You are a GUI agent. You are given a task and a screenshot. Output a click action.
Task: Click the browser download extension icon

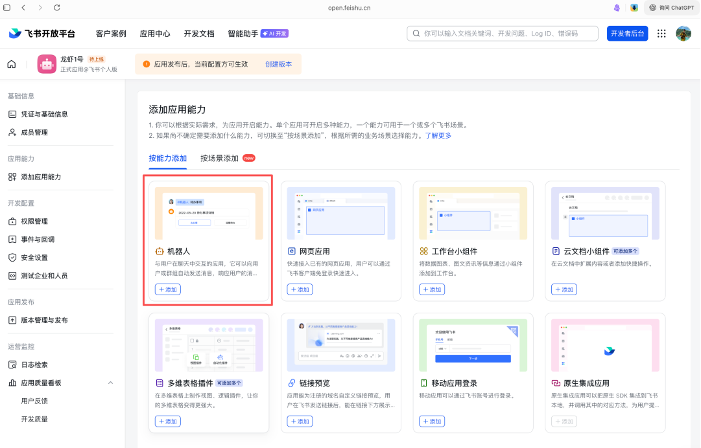click(634, 8)
